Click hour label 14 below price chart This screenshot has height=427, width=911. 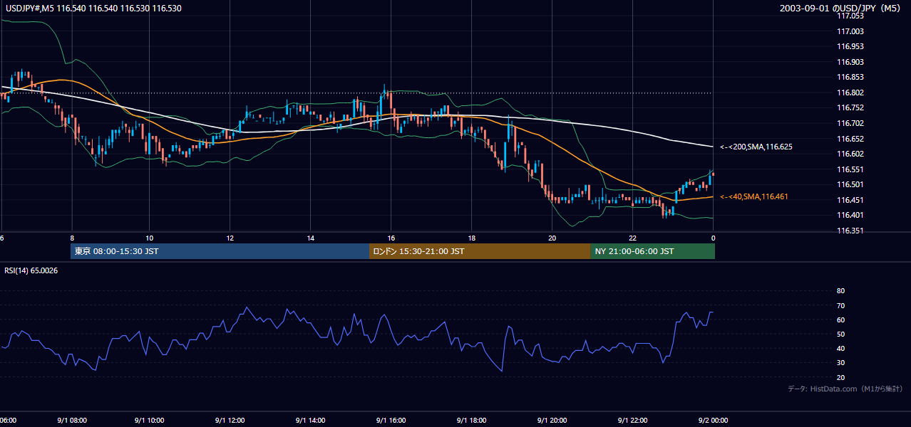pyautogui.click(x=310, y=238)
